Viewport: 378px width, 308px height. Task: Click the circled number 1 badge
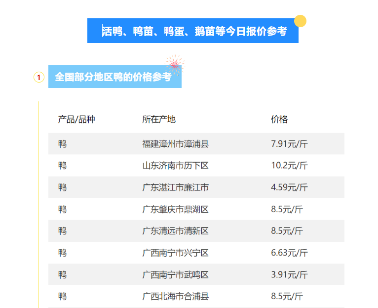tap(39, 77)
